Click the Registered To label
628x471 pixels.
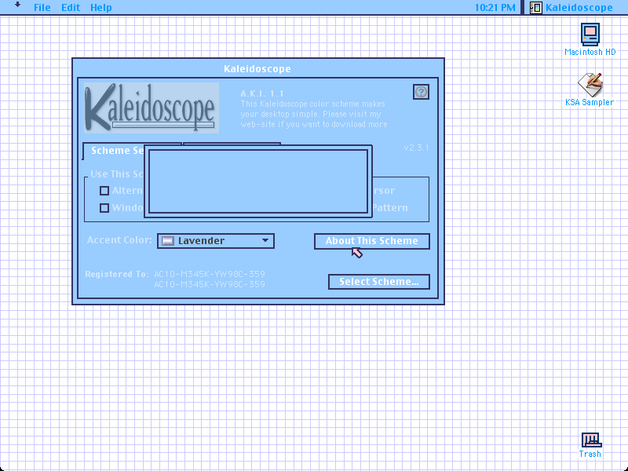coord(117,274)
